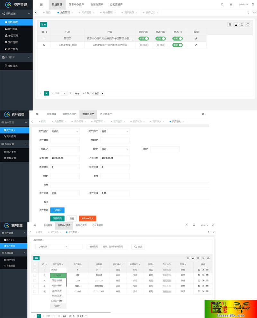Click edit icon in ID 5 asset row
Screen dimensions: 257x318
point(203,291)
